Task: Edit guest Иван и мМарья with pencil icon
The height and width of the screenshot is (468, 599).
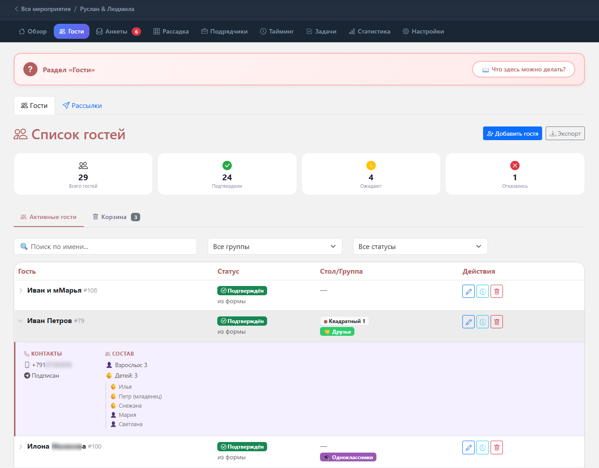Action: pos(469,291)
